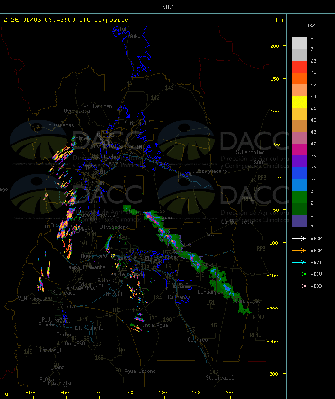Pick the magenta 39-42 dBZ swatch
This screenshot has height=399, width=335.
point(299,149)
